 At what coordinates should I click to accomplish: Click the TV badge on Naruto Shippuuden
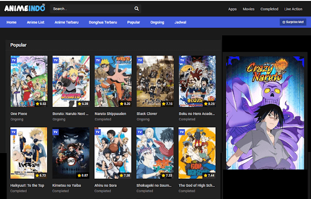point(98,60)
